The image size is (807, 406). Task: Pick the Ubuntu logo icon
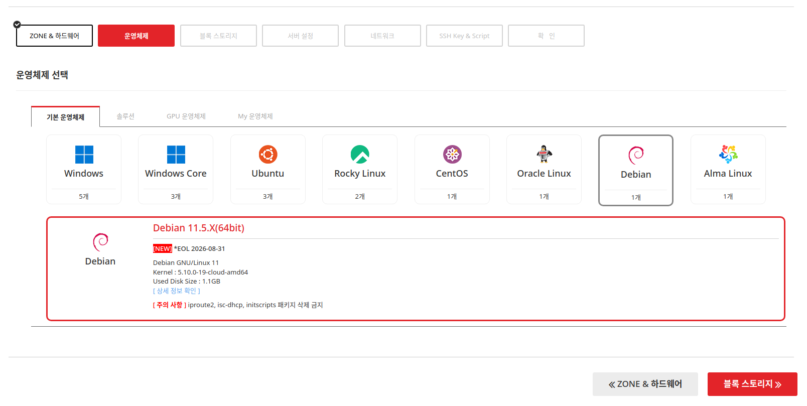pyautogui.click(x=268, y=155)
